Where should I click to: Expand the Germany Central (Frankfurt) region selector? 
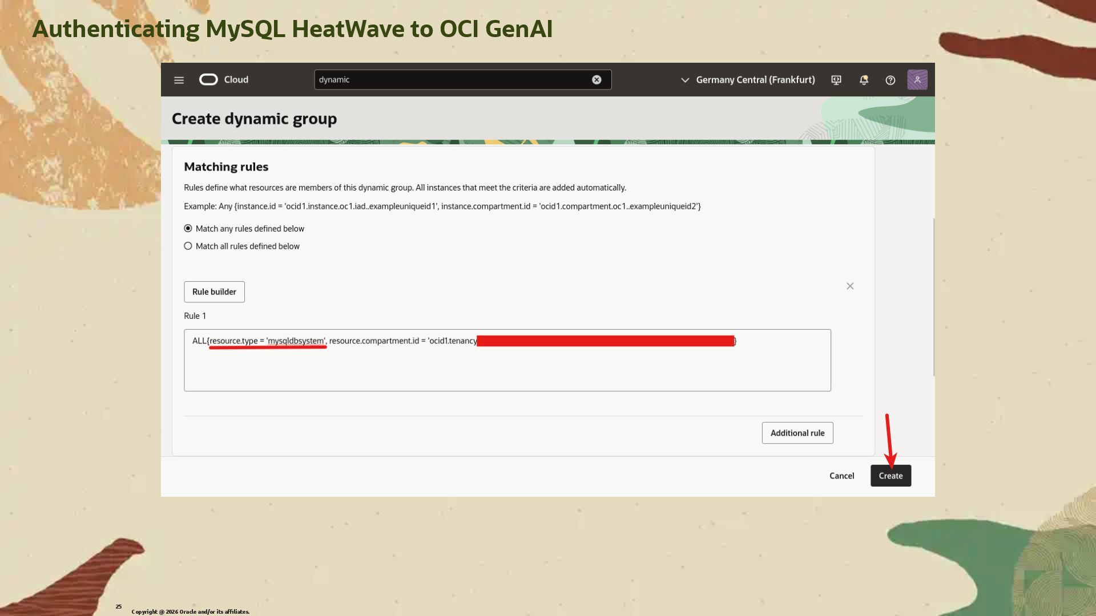click(x=755, y=80)
